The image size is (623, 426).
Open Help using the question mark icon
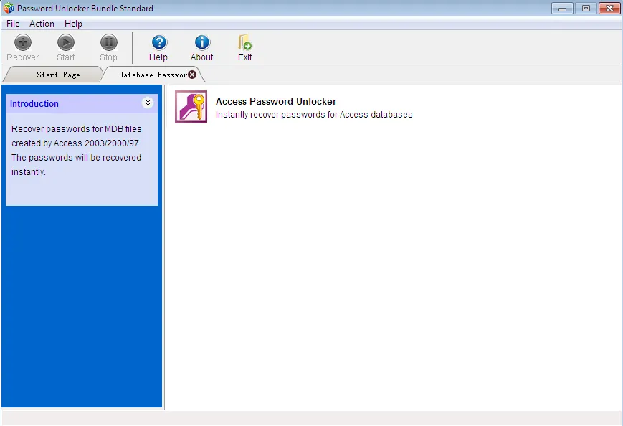[158, 41]
